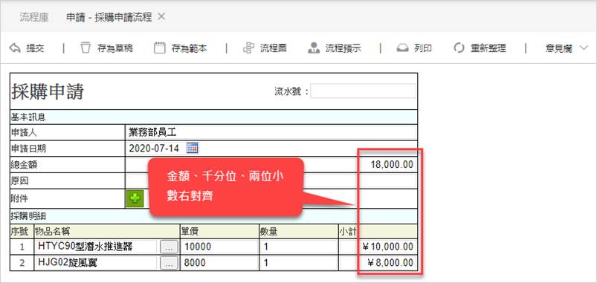
Task: Click the 申請日期 row label
Action: click(x=28, y=149)
